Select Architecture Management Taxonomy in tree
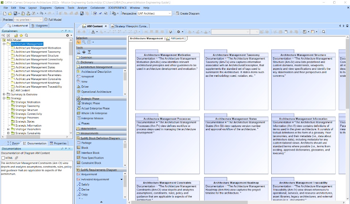 point(38,52)
